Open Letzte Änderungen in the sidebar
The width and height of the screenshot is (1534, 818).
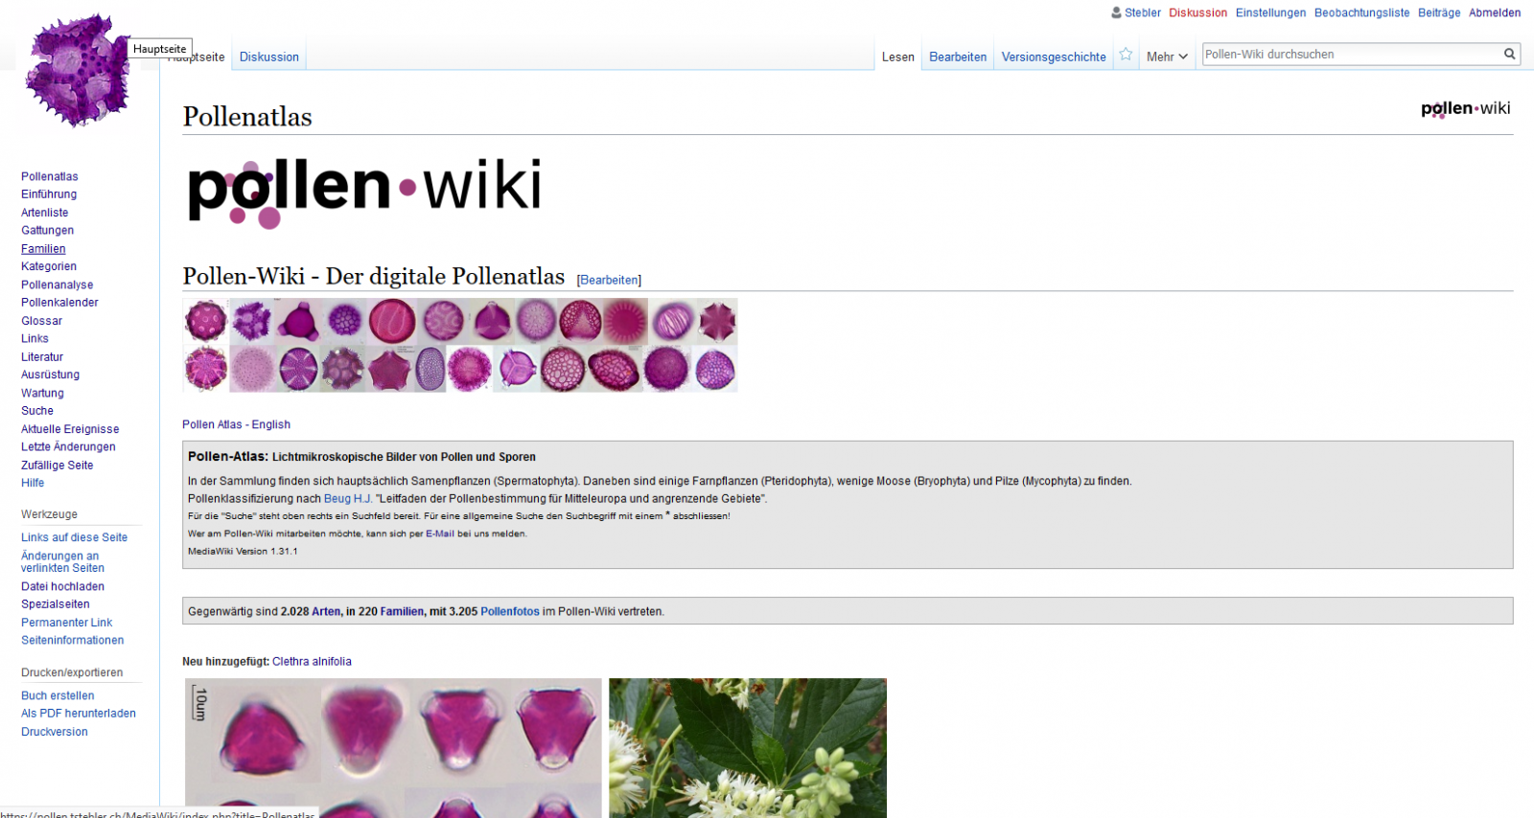[68, 446]
